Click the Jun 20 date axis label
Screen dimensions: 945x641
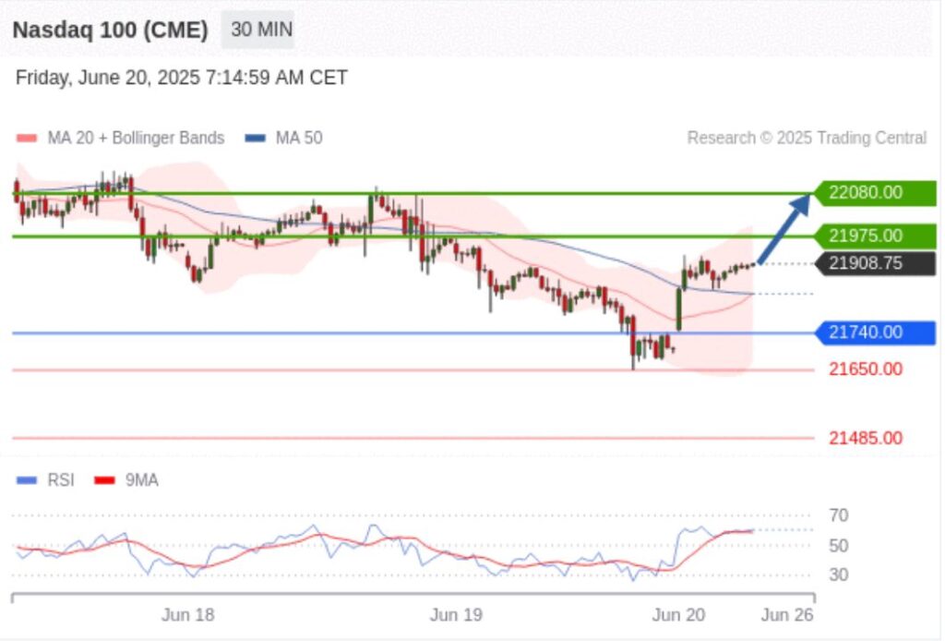coord(678,615)
